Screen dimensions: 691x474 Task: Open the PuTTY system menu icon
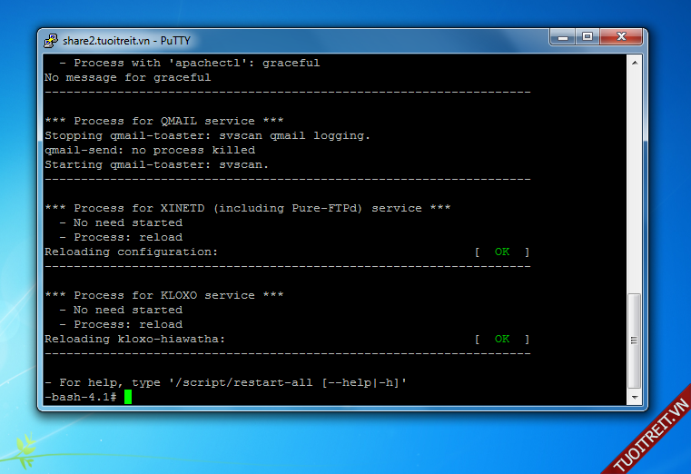51,40
